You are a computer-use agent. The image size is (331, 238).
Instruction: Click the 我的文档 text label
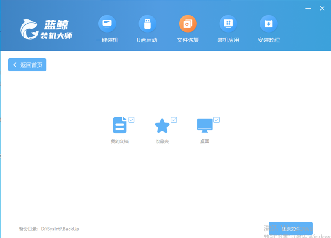click(x=119, y=142)
